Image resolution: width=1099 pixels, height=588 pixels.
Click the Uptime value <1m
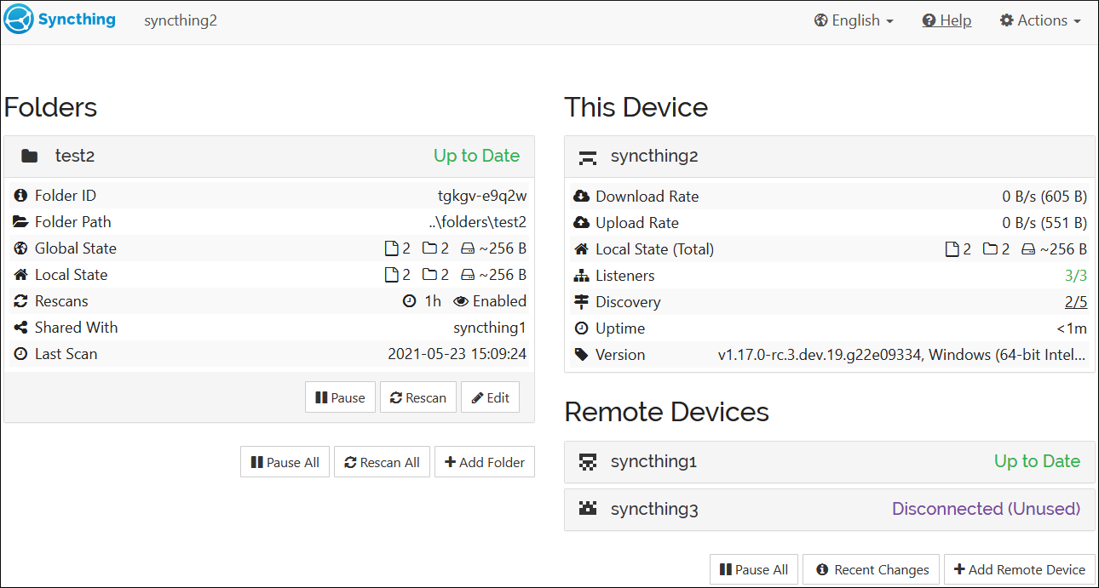[1072, 328]
